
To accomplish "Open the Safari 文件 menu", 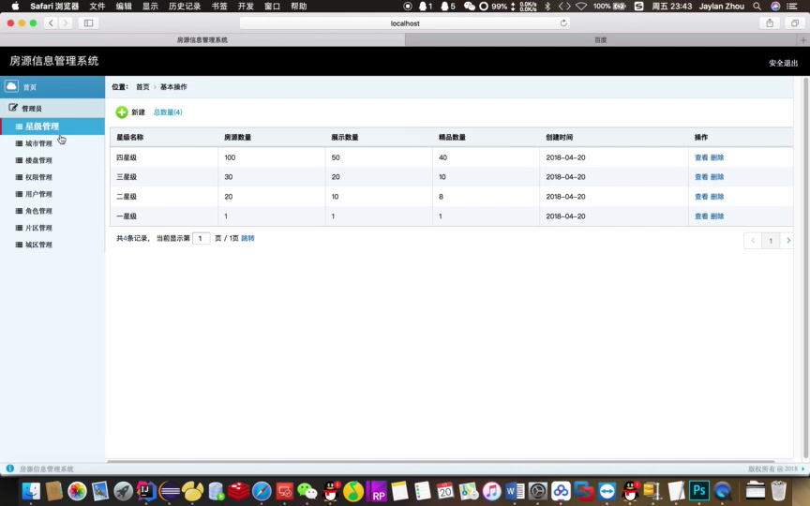I will tap(97, 7).
